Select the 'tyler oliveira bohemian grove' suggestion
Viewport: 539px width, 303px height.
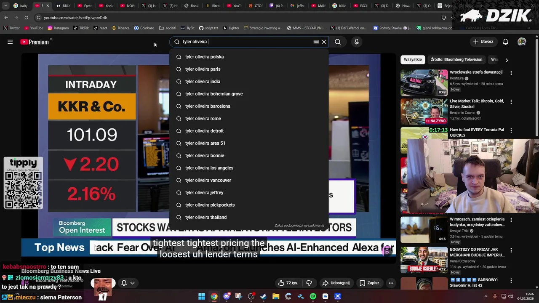pyautogui.click(x=249, y=94)
